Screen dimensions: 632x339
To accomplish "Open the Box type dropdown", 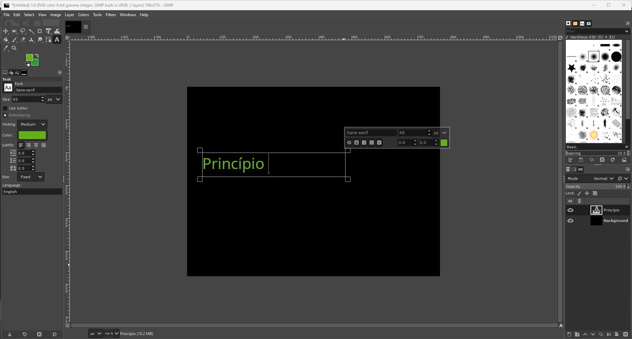I will 31,177.
